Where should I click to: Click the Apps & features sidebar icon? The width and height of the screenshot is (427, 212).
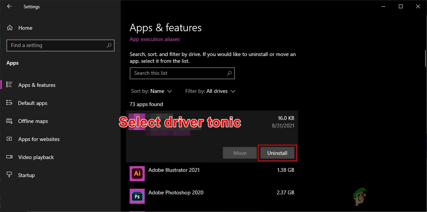tap(9, 85)
